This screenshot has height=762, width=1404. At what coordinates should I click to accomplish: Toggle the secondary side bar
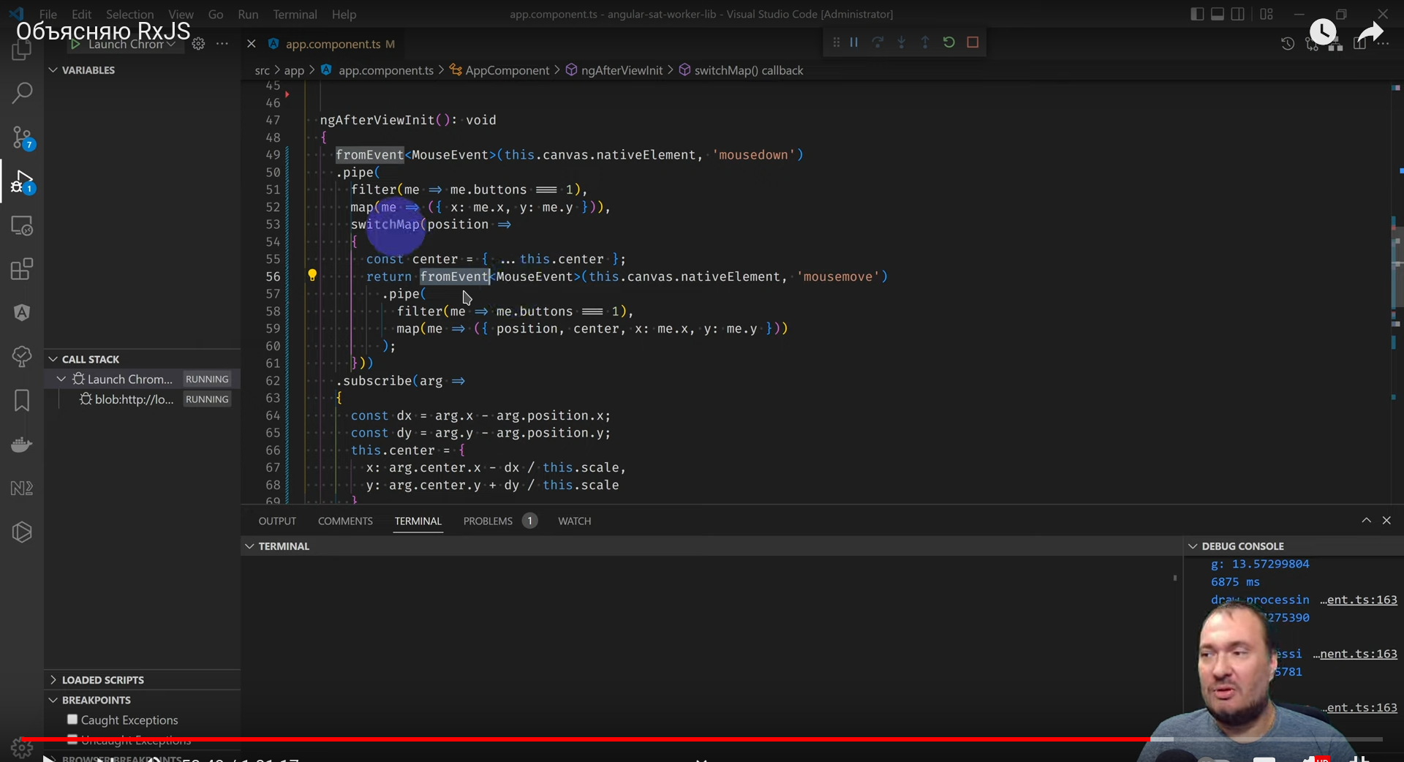pos(1238,14)
